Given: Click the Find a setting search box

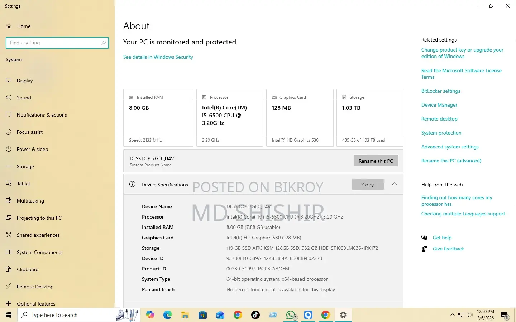Looking at the screenshot, I should (x=57, y=43).
